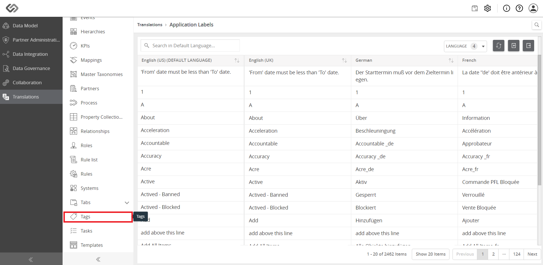Click the table vertical scrollbar
The width and height of the screenshot is (543, 265).
[x=539, y=120]
